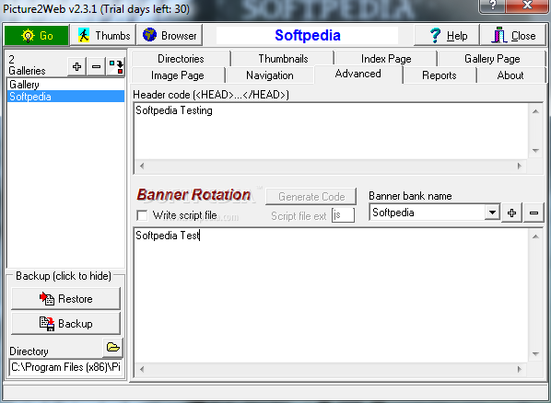Click the Generate Code button
Viewport: 551px width, 403px height.
[x=311, y=197]
